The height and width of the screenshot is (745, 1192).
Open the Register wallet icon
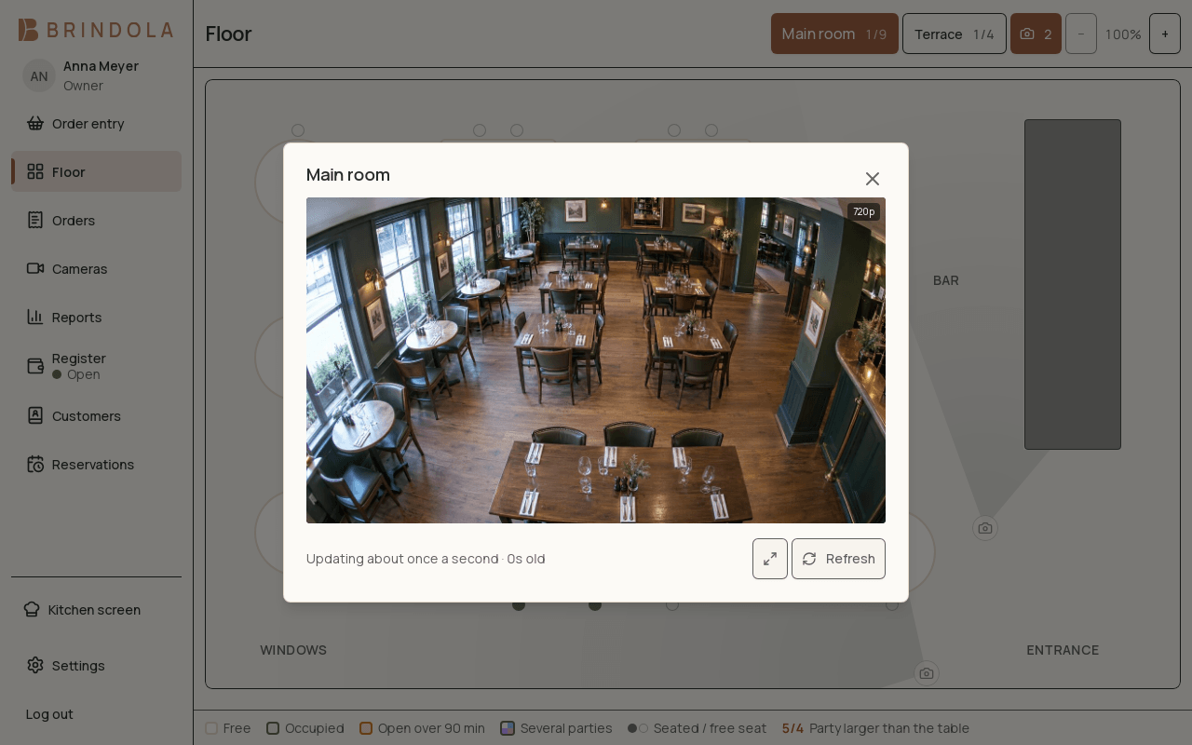[x=35, y=366]
